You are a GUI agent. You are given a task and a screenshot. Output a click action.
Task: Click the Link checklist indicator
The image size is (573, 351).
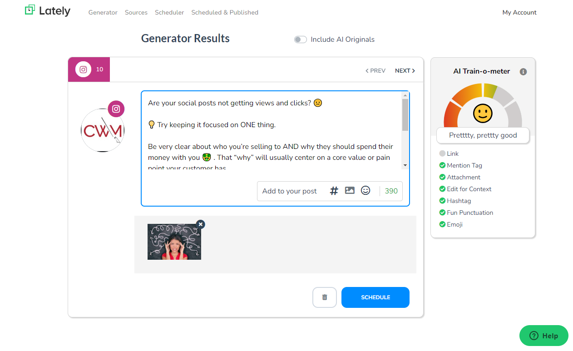(x=442, y=153)
